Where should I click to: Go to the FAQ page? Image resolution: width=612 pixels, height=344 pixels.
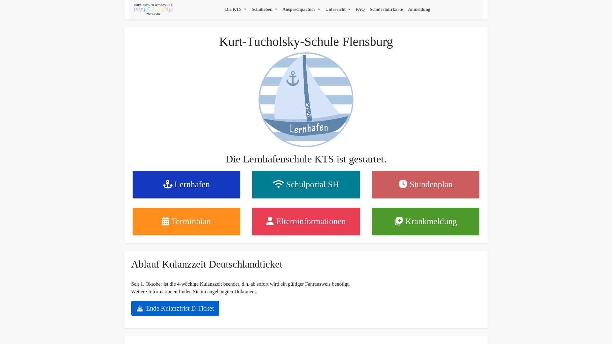tap(360, 10)
